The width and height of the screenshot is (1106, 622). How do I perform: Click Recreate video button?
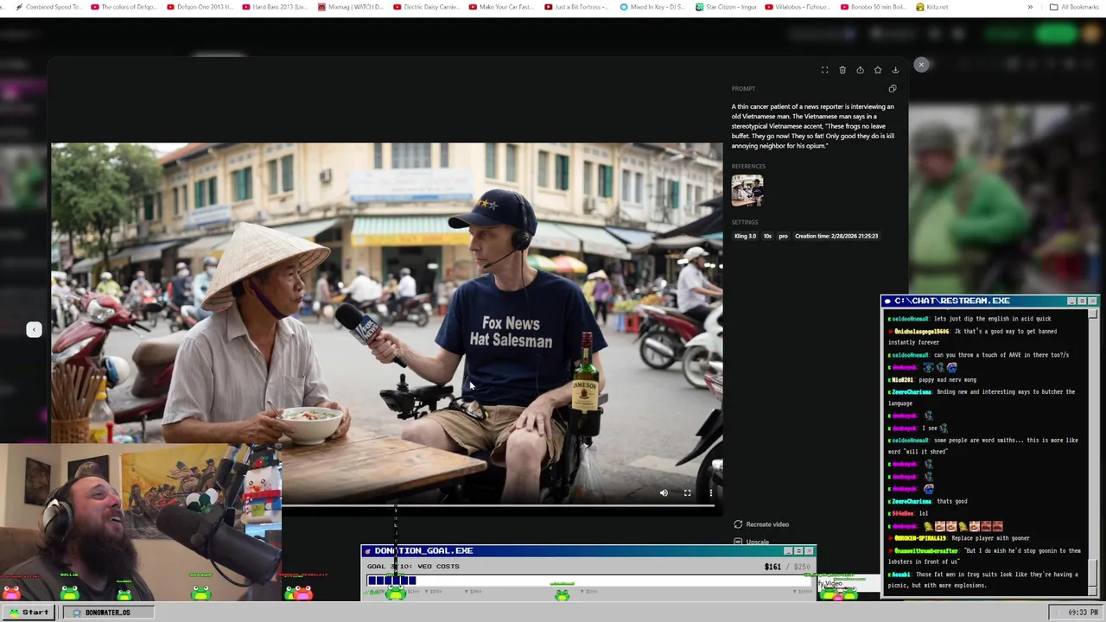pyautogui.click(x=761, y=524)
